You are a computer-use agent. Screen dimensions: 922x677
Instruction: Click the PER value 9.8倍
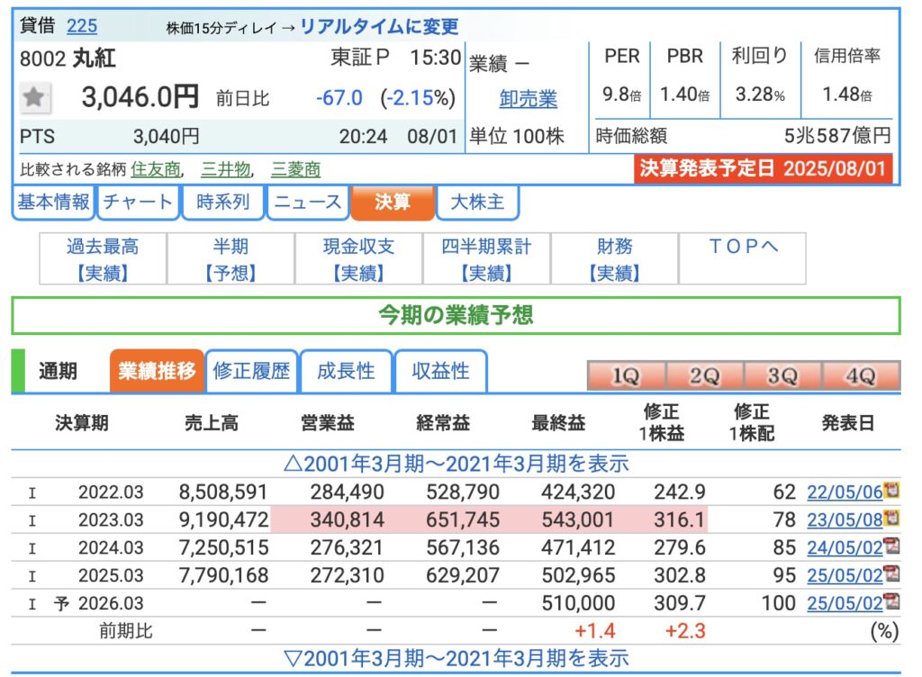coord(621,95)
